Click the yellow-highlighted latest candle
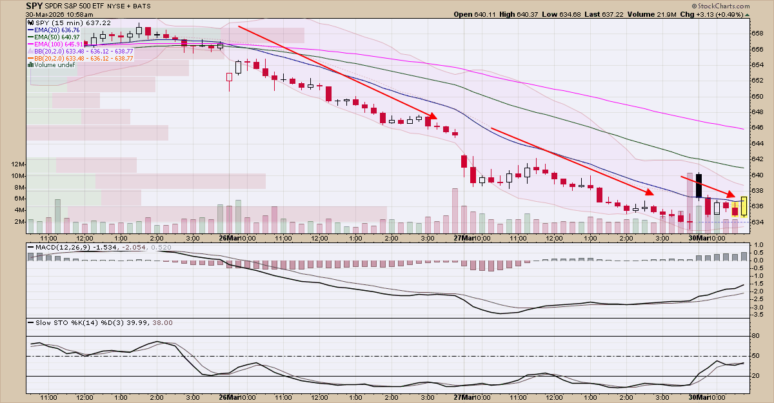This screenshot has height=403, width=774. click(744, 206)
